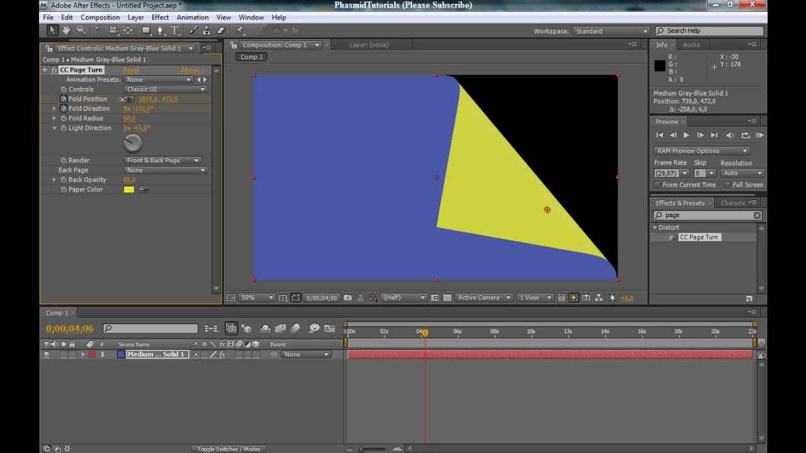Collapse the Light Direction property
Viewport: 806px width, 453px height.
(55, 128)
